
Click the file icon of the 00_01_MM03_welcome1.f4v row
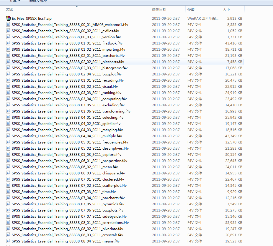pyautogui.click(x=8, y=24)
